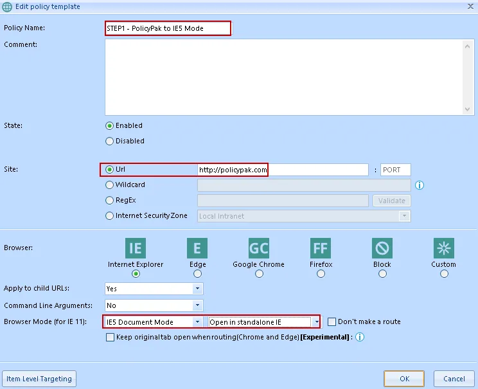Click the Edge browser icon
Screen dimensions: 478x389
(197, 248)
